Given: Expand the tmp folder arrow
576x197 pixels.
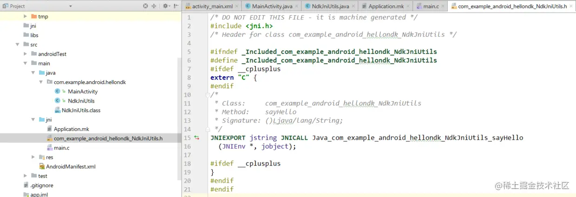Looking at the screenshot, I should (x=25, y=16).
